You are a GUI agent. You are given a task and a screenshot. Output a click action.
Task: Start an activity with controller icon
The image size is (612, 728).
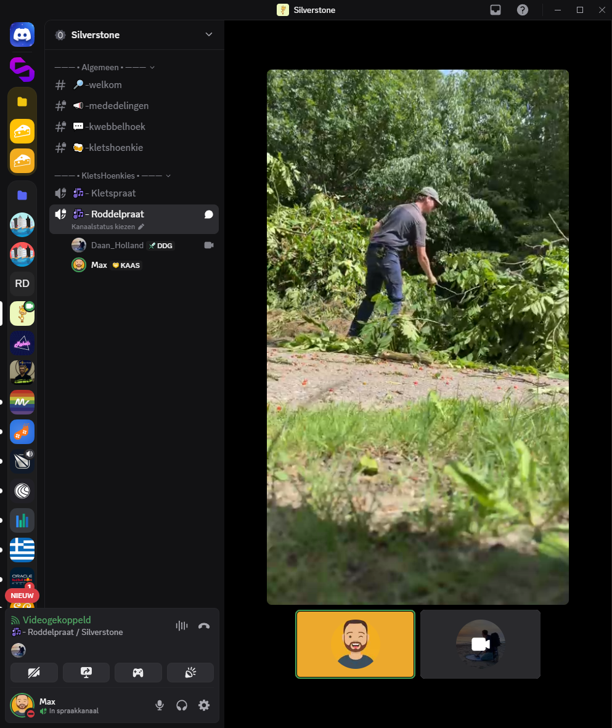pos(138,673)
